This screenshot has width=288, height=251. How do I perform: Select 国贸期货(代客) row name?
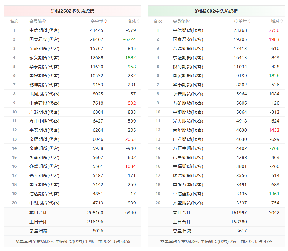188,76
